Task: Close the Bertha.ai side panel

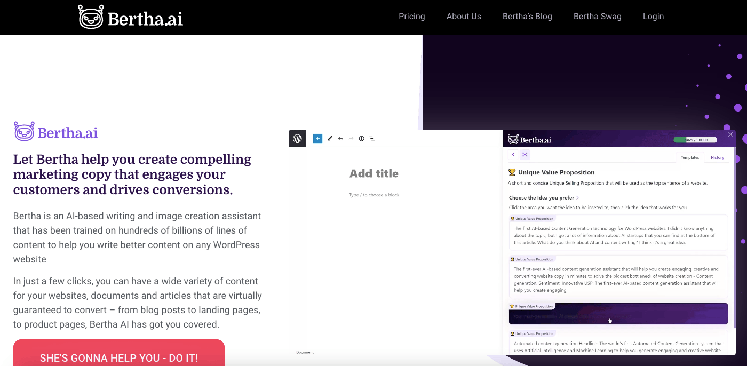Action: [730, 134]
